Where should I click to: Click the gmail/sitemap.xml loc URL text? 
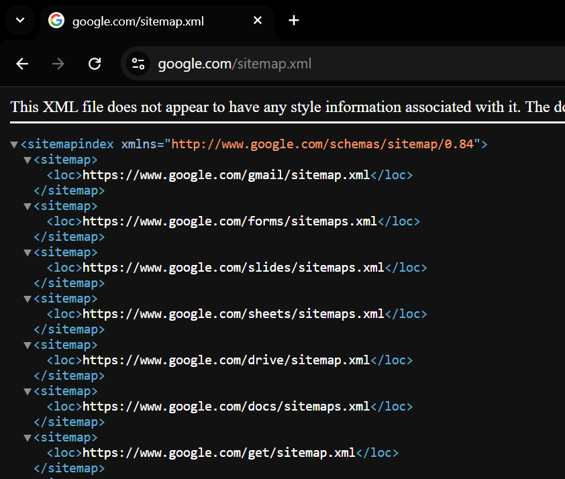226,175
